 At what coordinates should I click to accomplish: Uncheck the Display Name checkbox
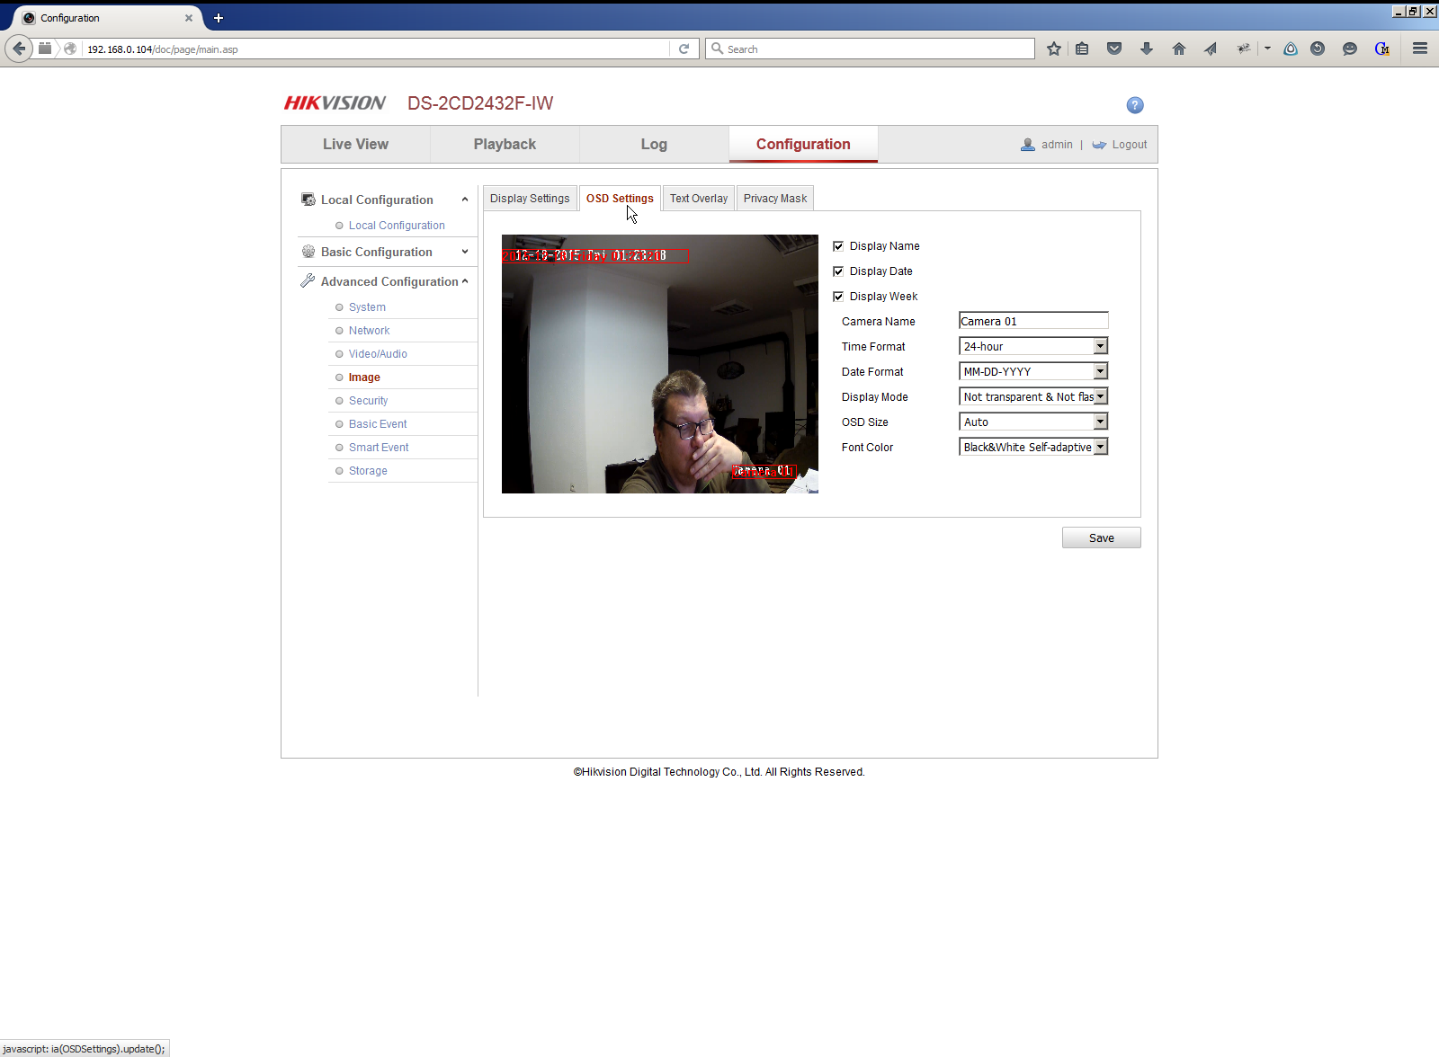pos(838,246)
